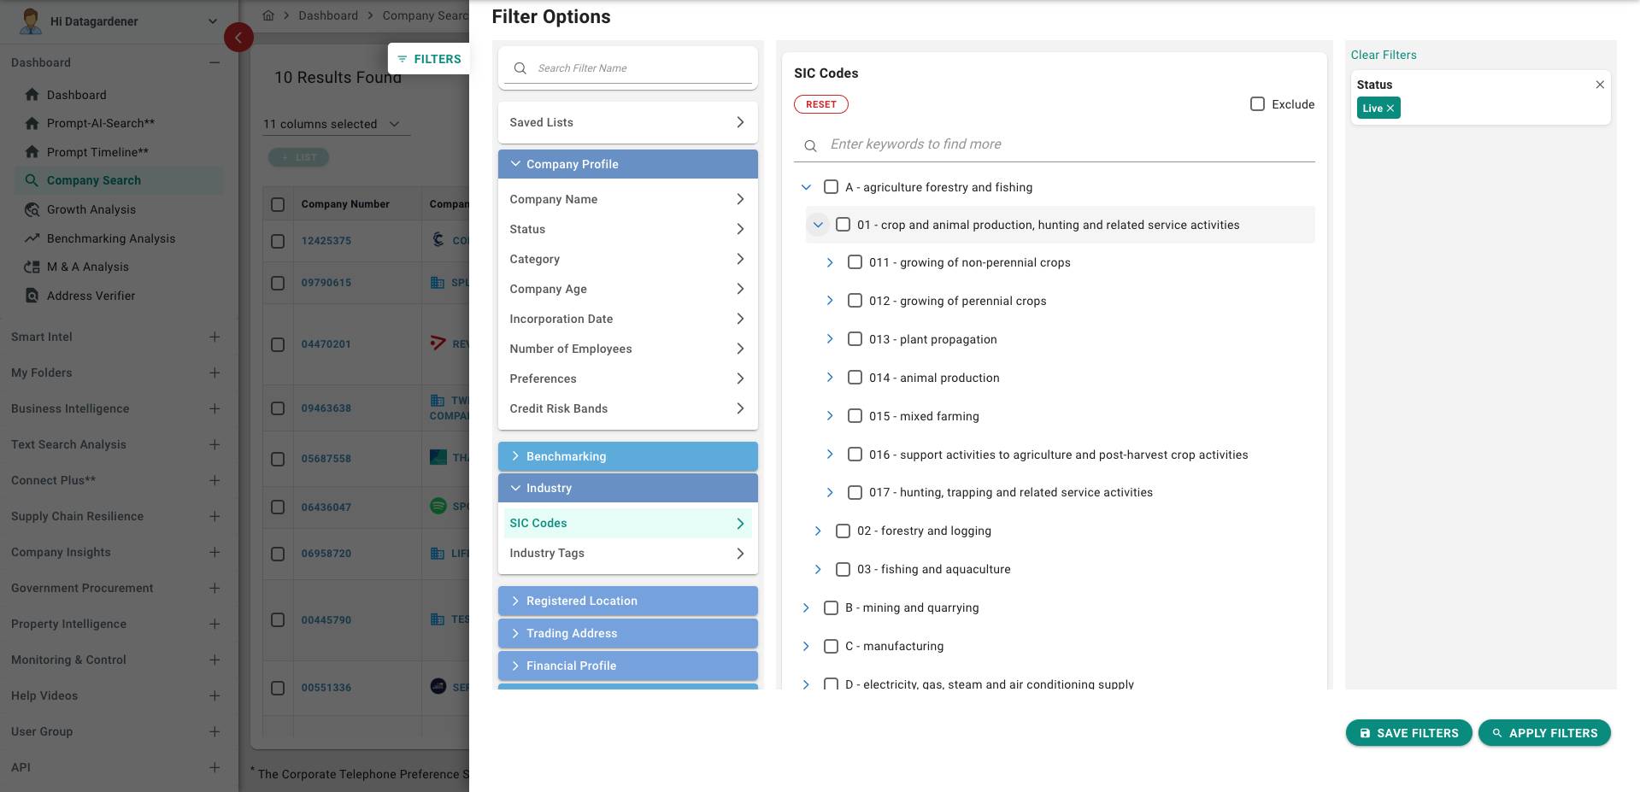
Task: Expand the Registered Location filter section
Action: (627, 601)
